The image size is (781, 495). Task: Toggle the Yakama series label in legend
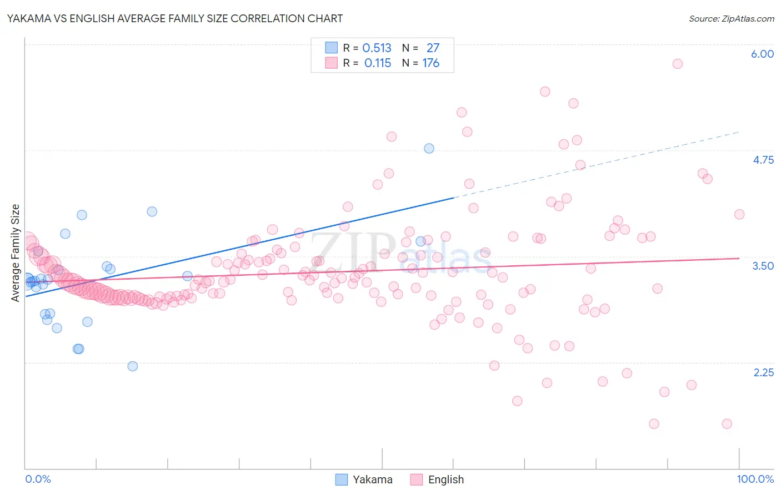click(373, 479)
